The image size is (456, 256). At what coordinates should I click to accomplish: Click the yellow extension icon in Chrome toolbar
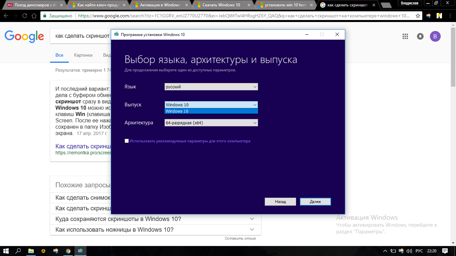[439, 16]
